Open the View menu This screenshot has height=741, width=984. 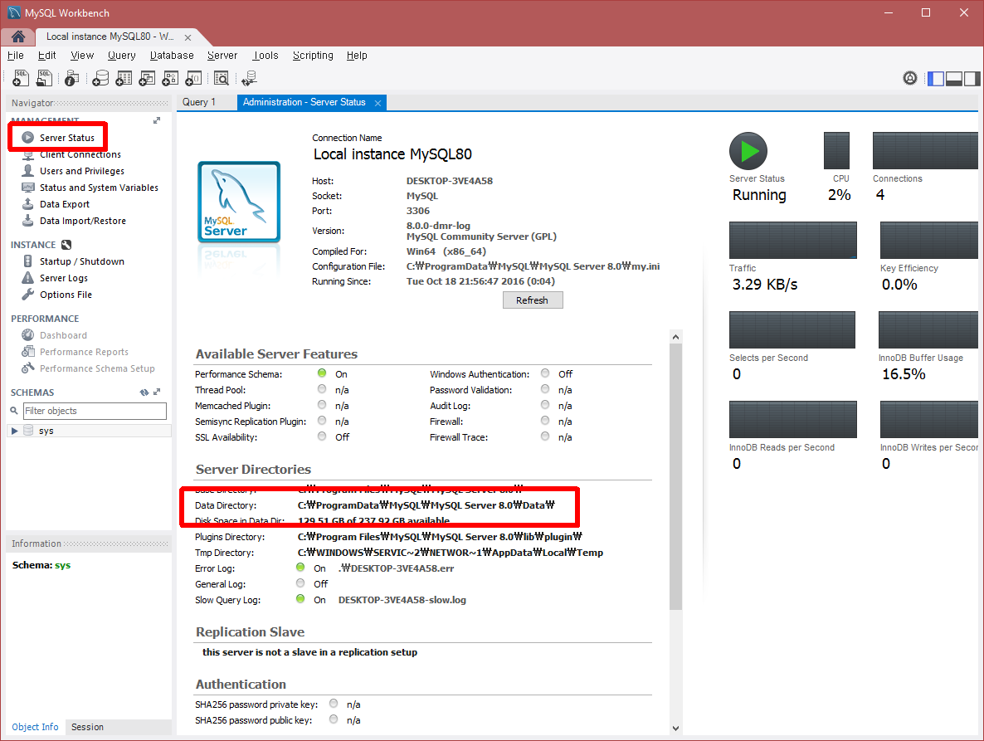[82, 56]
